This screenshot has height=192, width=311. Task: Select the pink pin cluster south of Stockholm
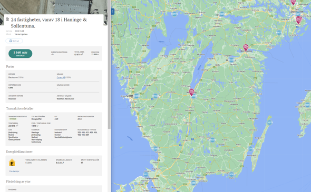[x=298, y=20]
